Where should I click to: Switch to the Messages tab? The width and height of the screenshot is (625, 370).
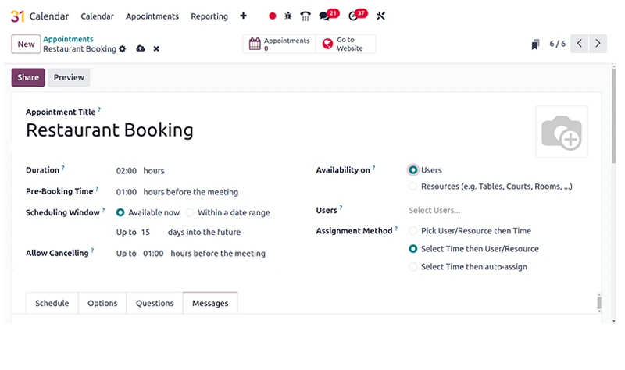point(210,303)
